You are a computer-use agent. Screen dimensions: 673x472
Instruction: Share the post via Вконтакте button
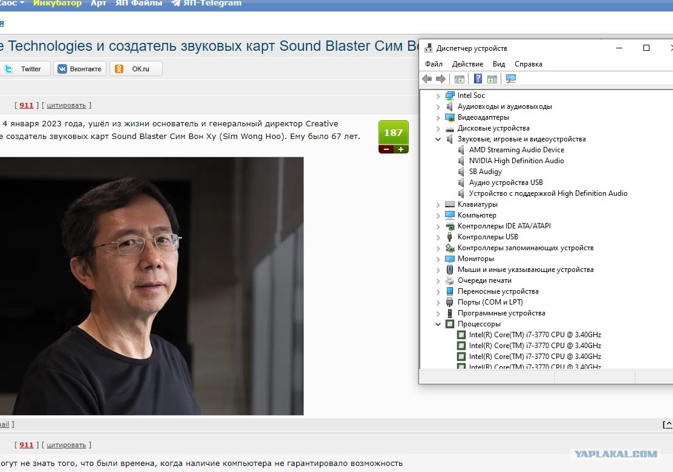click(80, 69)
